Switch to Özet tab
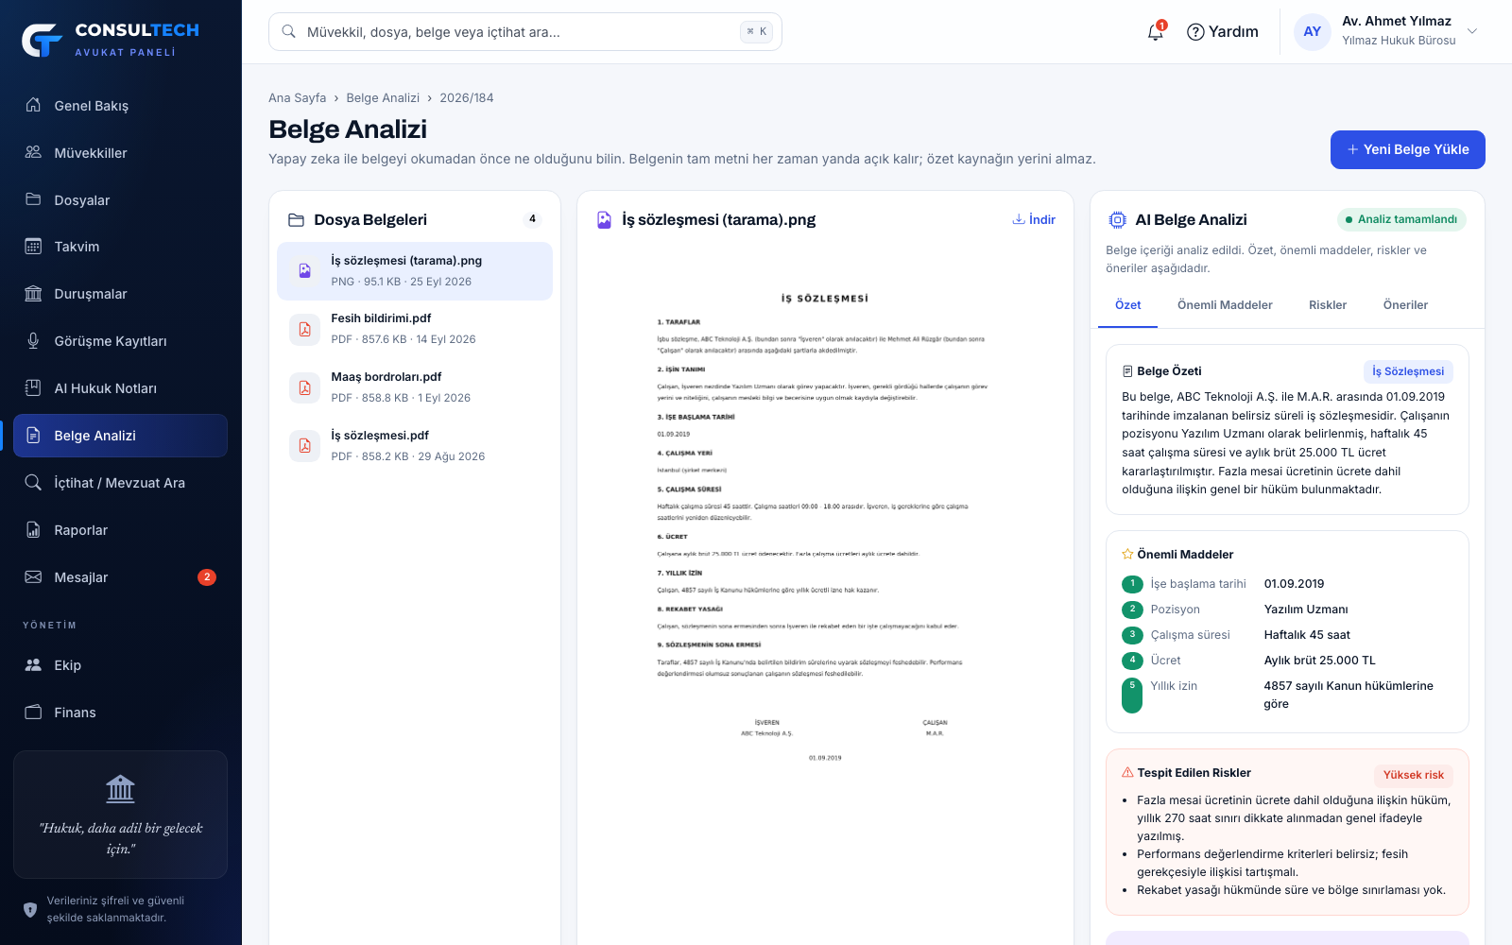Screen dimensions: 1512x945 [1127, 305]
